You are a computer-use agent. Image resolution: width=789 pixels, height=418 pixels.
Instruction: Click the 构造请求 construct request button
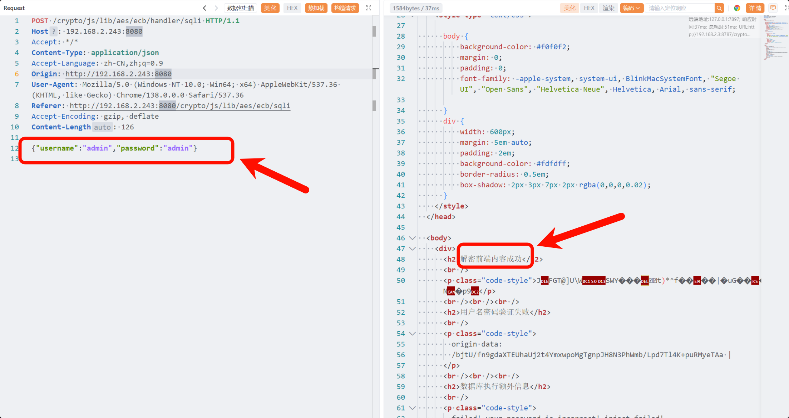(345, 8)
